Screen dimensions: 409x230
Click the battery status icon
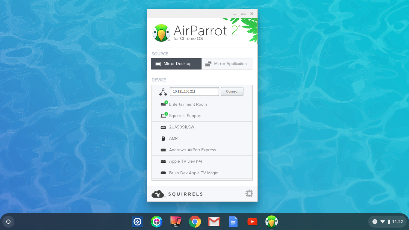pos(389,222)
